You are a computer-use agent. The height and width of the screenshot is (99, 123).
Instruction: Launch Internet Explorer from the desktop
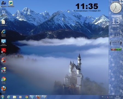[x=4, y=33]
